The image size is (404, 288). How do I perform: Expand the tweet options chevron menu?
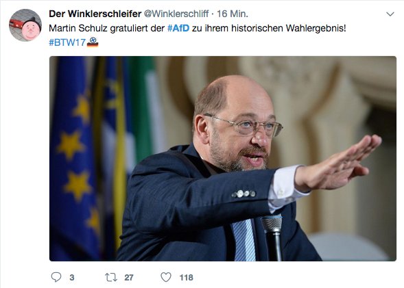coord(390,14)
